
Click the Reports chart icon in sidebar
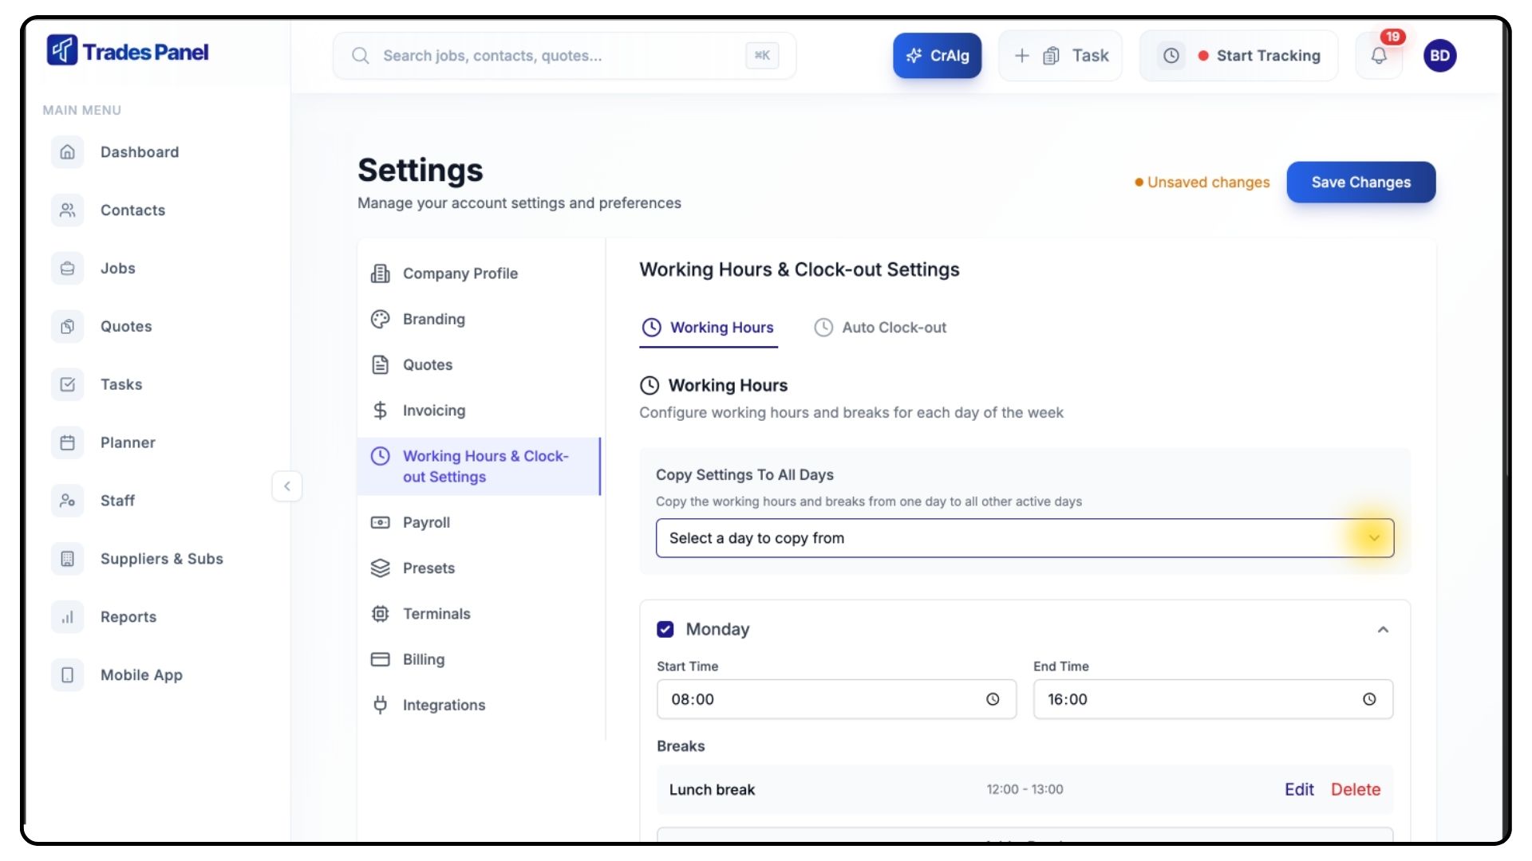tap(68, 617)
